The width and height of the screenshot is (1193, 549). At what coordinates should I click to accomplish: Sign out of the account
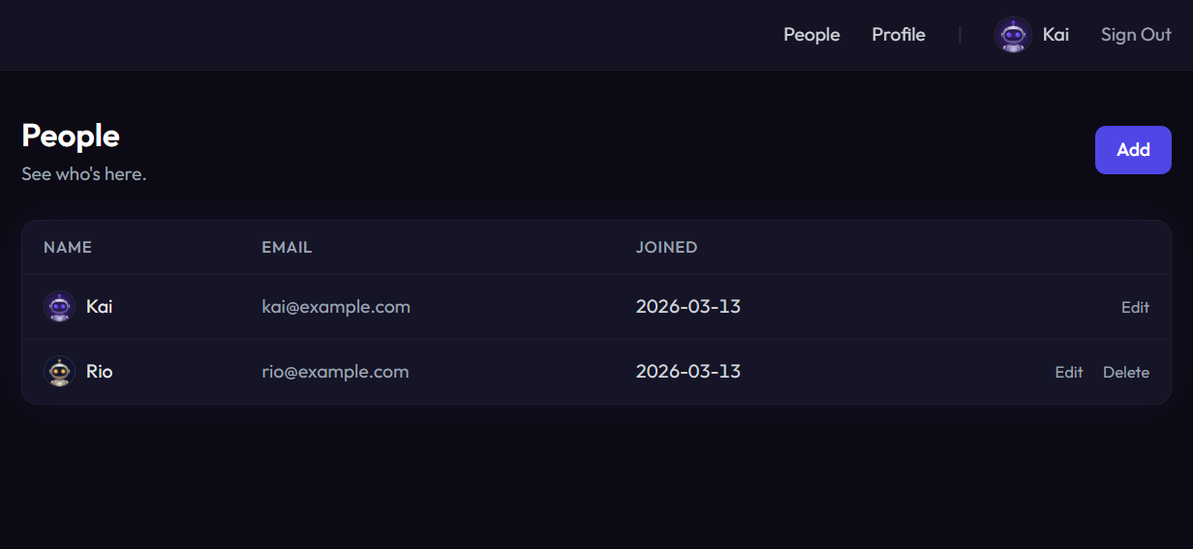[x=1136, y=35]
